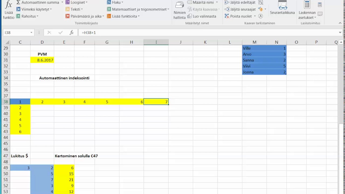
Task: Select cell with value 21
Action: point(64,180)
